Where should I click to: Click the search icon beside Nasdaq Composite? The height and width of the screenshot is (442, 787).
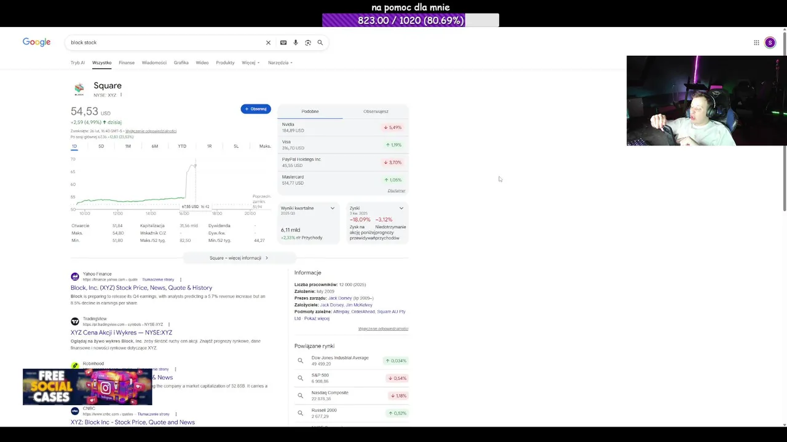301,396
